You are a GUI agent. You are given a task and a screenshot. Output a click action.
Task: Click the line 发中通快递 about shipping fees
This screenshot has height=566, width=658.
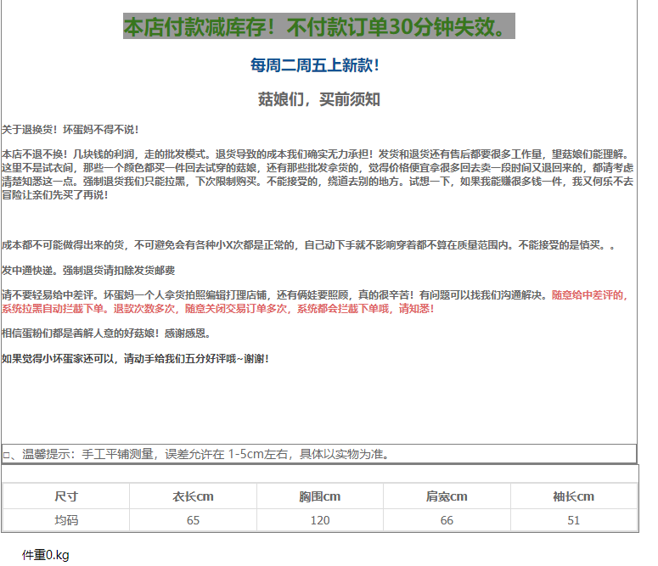(x=88, y=270)
